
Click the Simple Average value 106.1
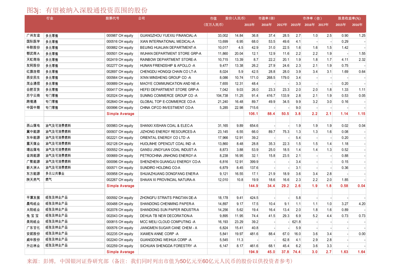click(253, 114)
